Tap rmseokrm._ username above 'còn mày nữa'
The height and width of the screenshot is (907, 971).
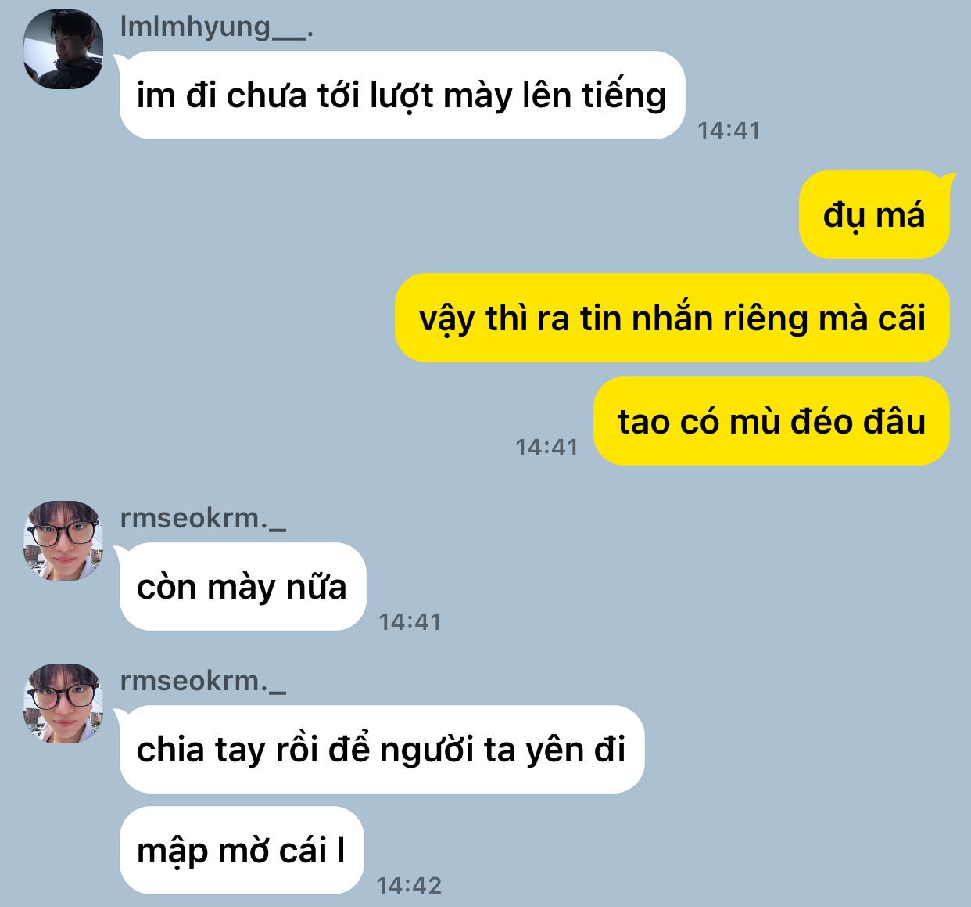pyautogui.click(x=203, y=518)
